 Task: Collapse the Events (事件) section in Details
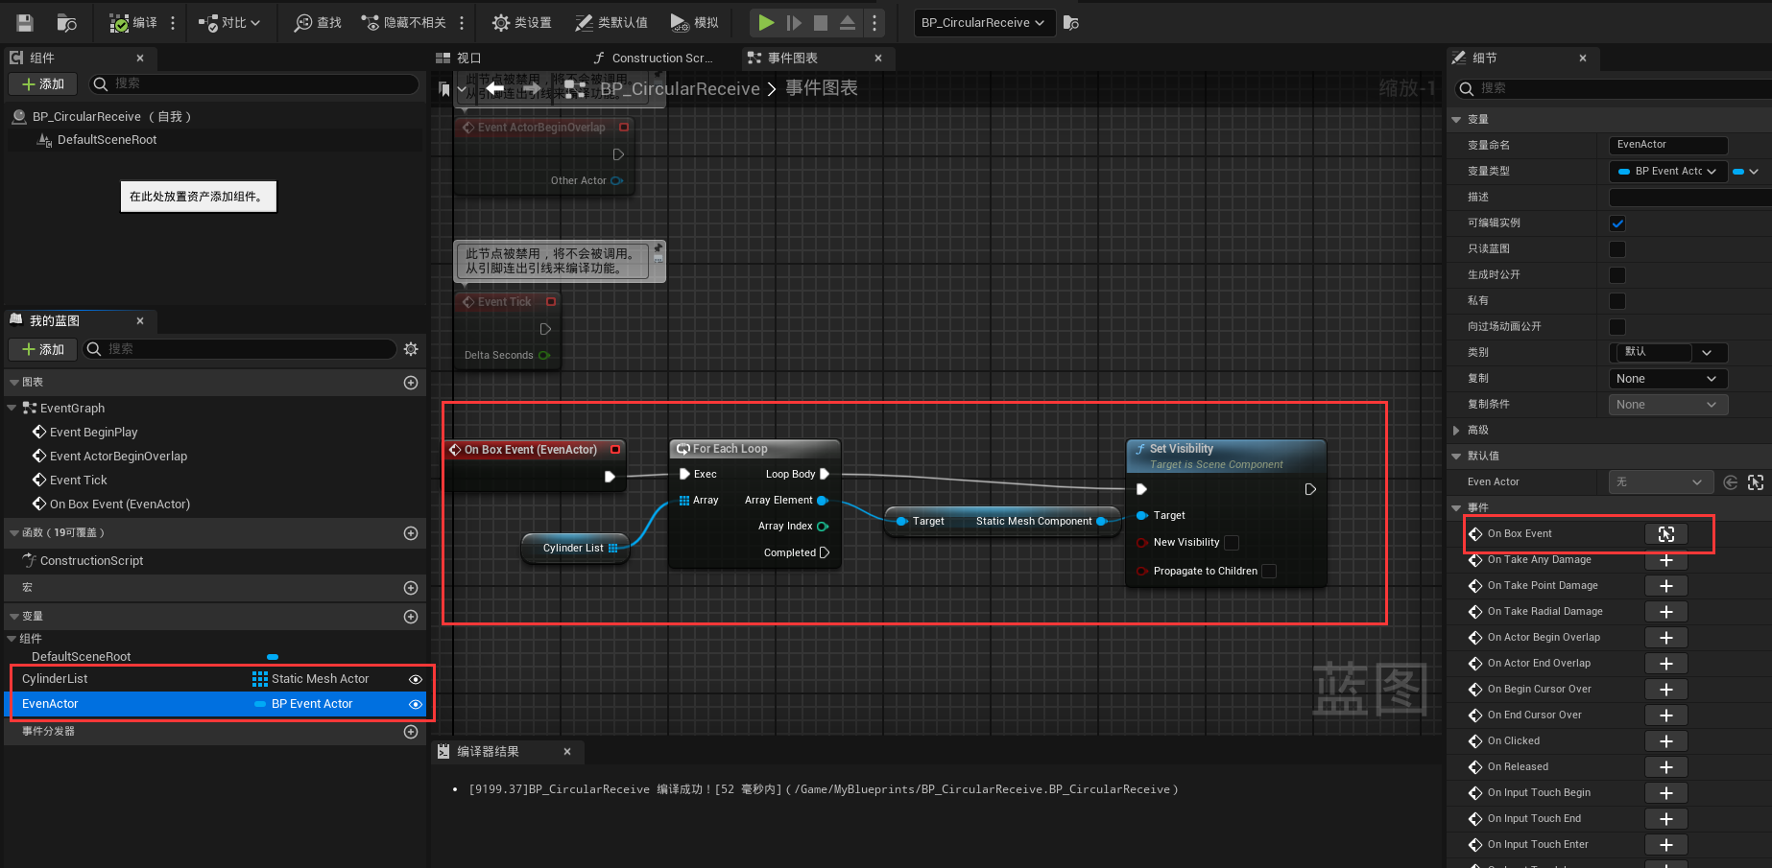1456,508
